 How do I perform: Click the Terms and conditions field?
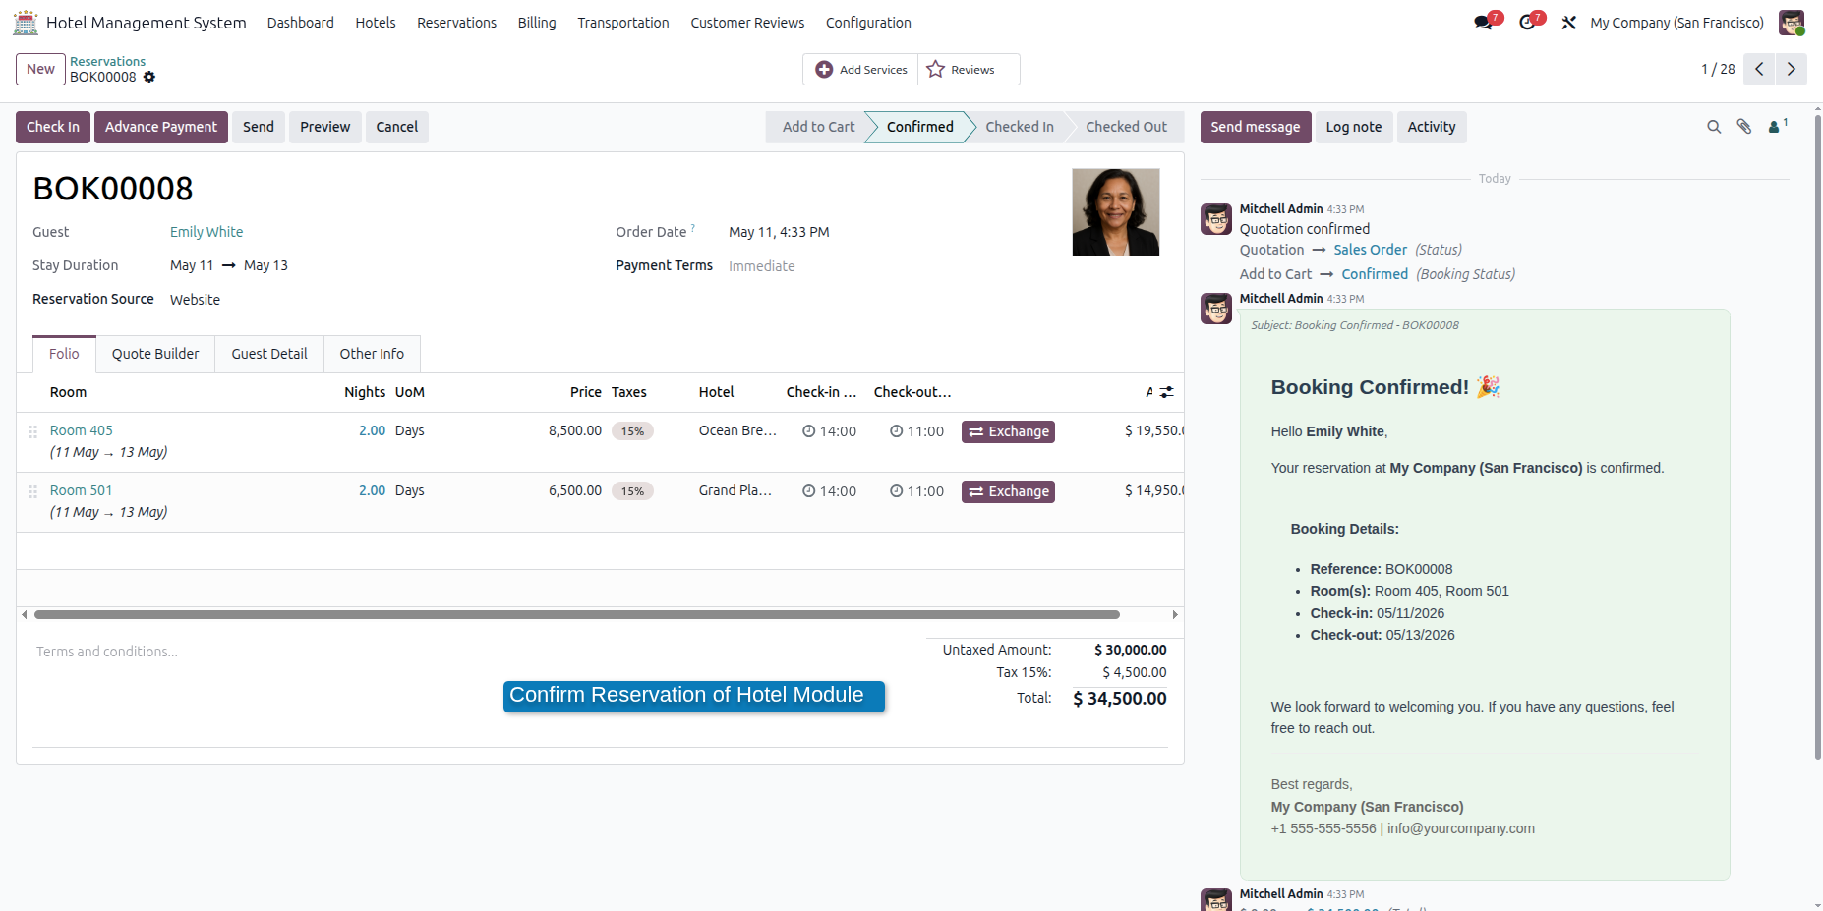tap(107, 652)
